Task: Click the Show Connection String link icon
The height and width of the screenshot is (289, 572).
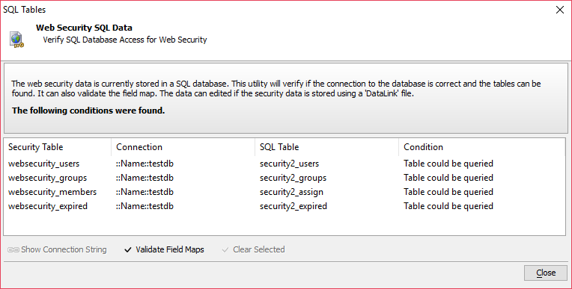Action: pos(13,249)
